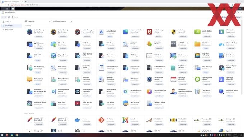This screenshot has height=137, width=244.
Task: Install the Apache HTTP Server 2.2 package
Action: (x=39, y=124)
